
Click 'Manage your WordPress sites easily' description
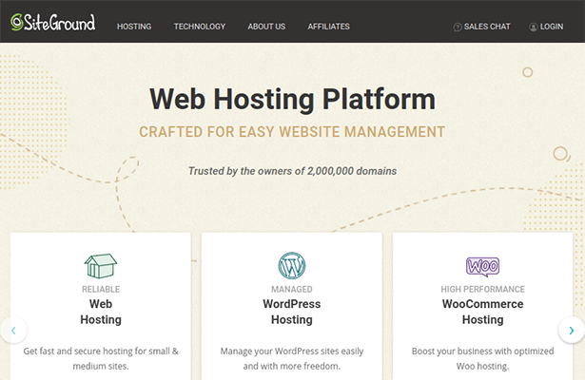[x=292, y=358]
